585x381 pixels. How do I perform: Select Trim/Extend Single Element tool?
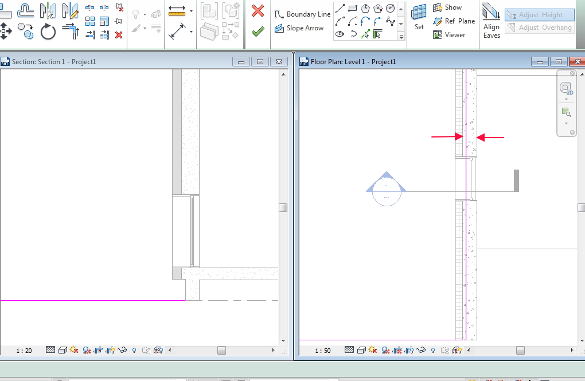[90, 35]
